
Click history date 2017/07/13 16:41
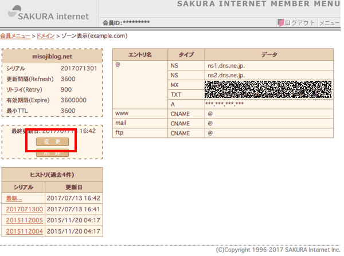point(73,209)
